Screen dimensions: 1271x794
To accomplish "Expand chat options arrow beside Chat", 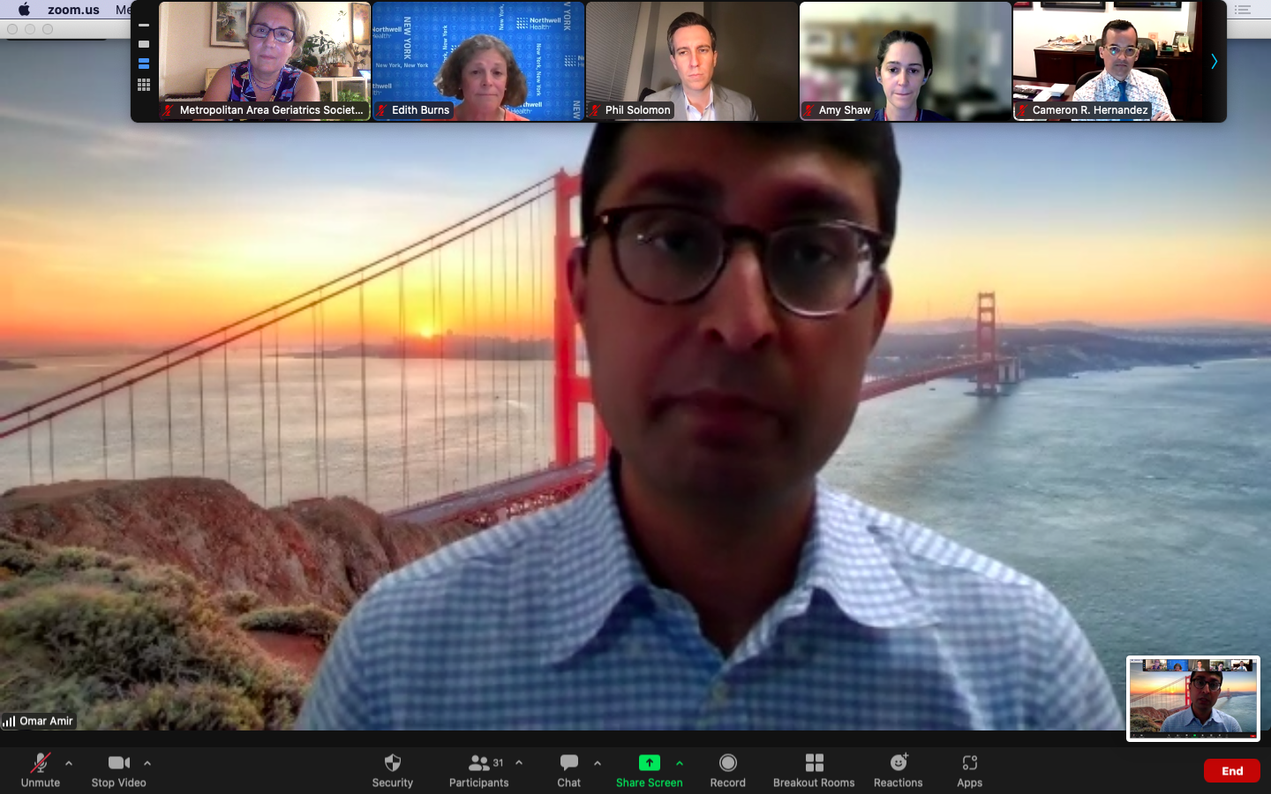I will coord(598,763).
